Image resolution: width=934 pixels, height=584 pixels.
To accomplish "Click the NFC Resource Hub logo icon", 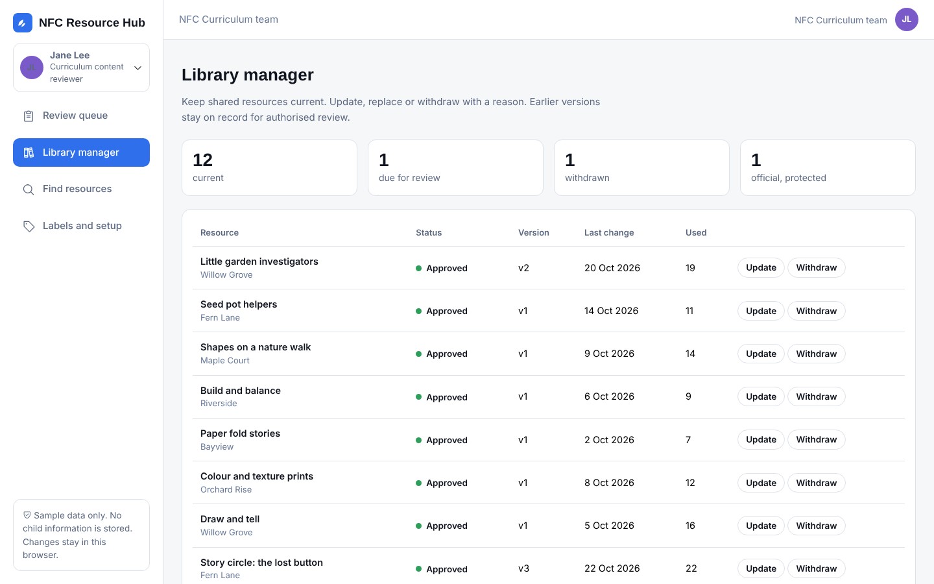I will [x=23, y=23].
